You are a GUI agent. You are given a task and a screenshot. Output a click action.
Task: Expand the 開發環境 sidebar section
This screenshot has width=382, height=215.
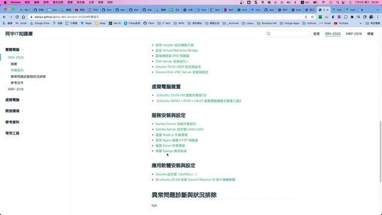(x=14, y=111)
